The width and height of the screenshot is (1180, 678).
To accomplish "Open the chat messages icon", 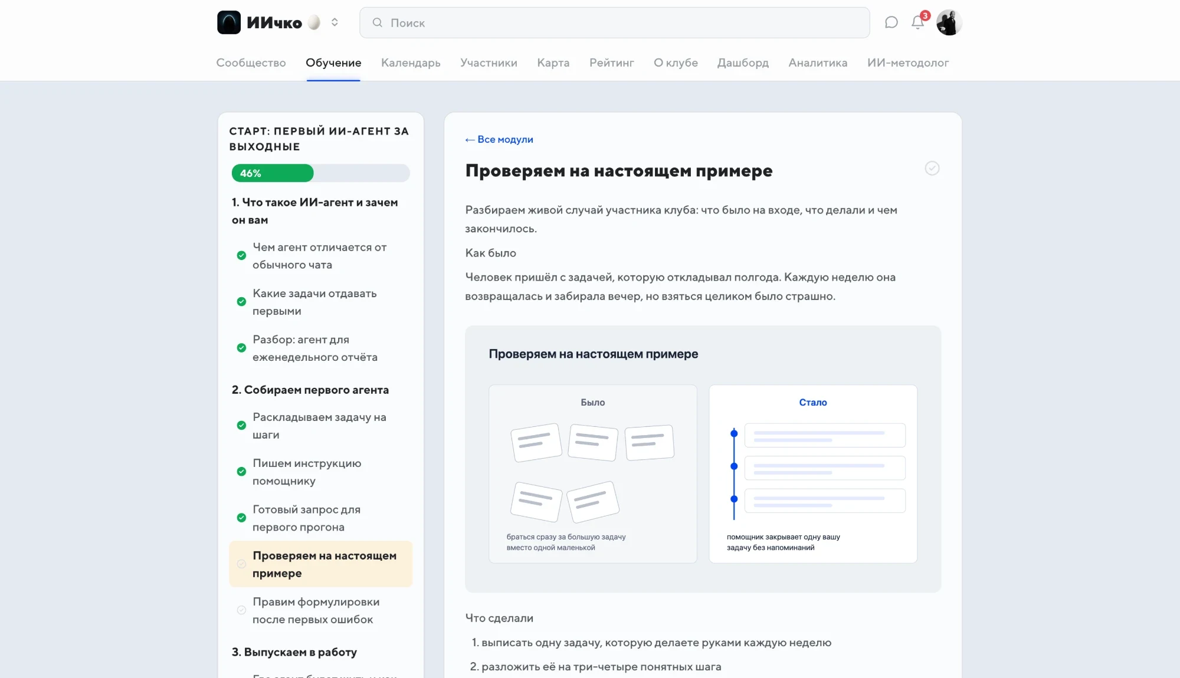I will (891, 22).
